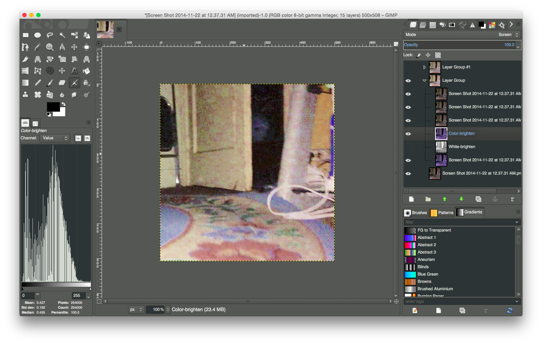Select the Flip tool
Screen dimensions: 542x344
(25, 71)
